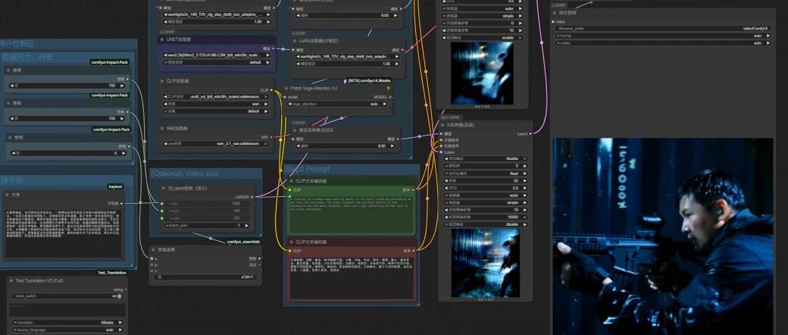Image resolution: width=788 pixels, height=335 pixels.
Task: Click the a*24+1 expression field in 简易运算
Action: [x=206, y=277]
